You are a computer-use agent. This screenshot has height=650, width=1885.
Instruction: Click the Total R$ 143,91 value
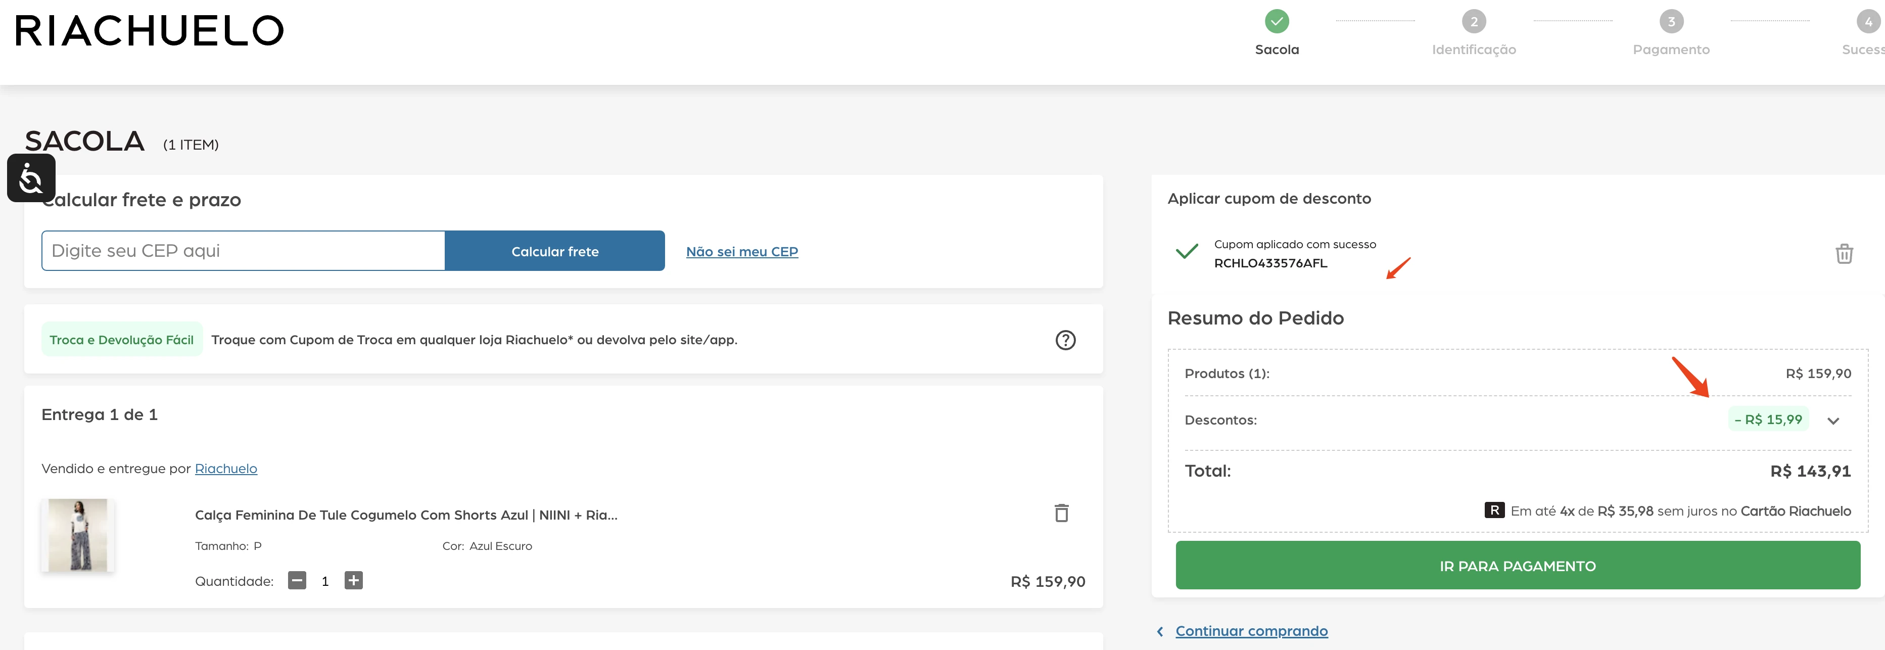[x=1810, y=472]
